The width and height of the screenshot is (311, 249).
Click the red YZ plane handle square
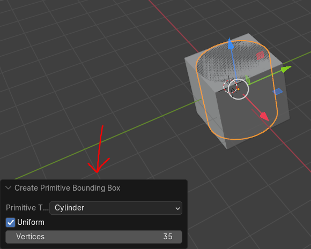point(260,56)
